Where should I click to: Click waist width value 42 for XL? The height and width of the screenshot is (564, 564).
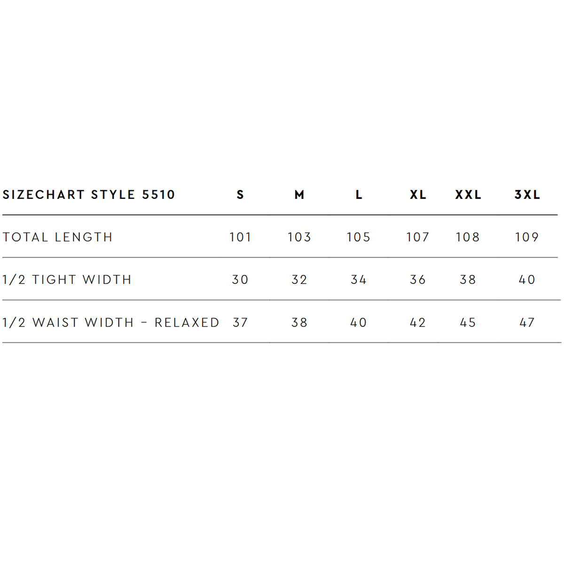pyautogui.click(x=418, y=322)
